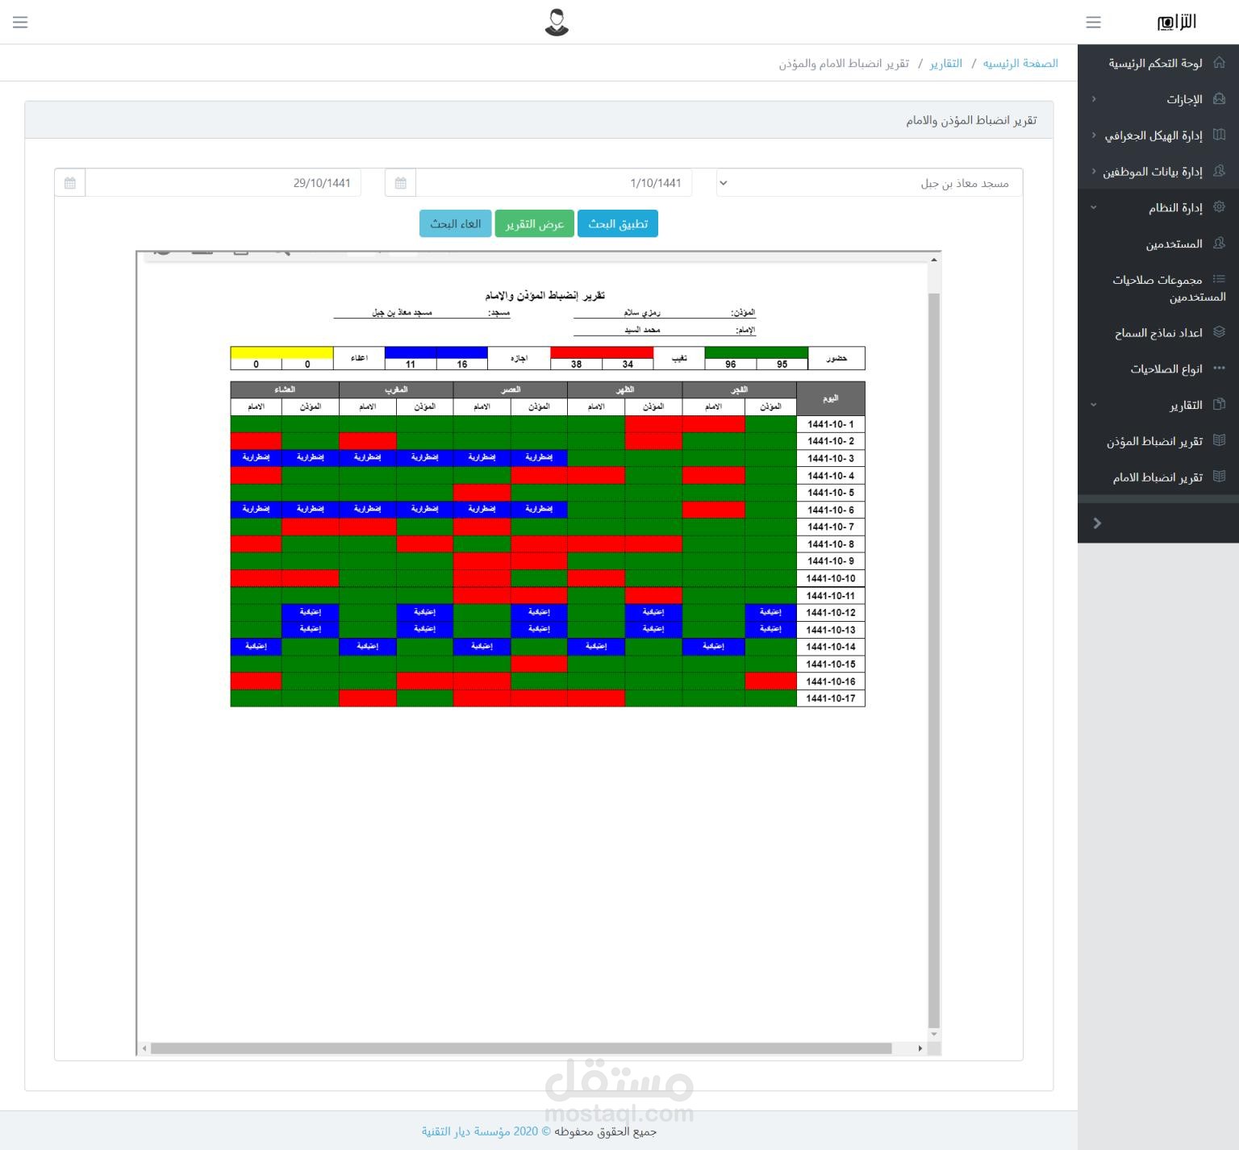Open calendar picker for 29/10/1441 date
1239x1150 pixels.
click(x=70, y=183)
